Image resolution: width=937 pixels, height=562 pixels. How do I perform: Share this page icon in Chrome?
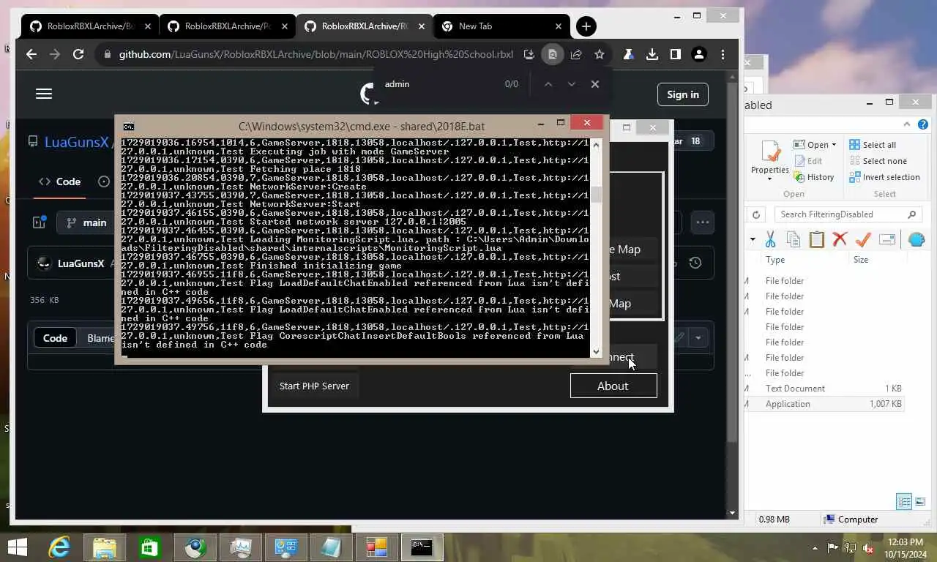[x=576, y=54]
